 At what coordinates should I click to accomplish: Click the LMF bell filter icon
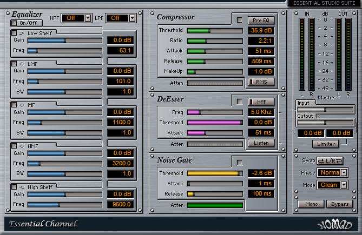pyautogui.click(x=22, y=64)
